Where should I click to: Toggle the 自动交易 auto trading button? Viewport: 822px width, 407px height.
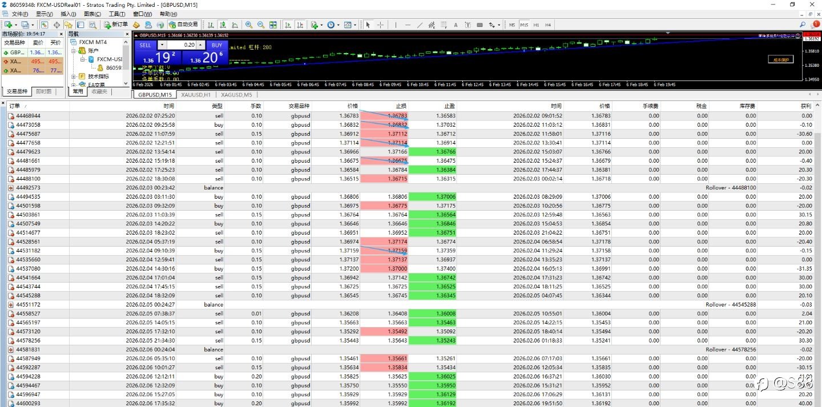(183, 25)
